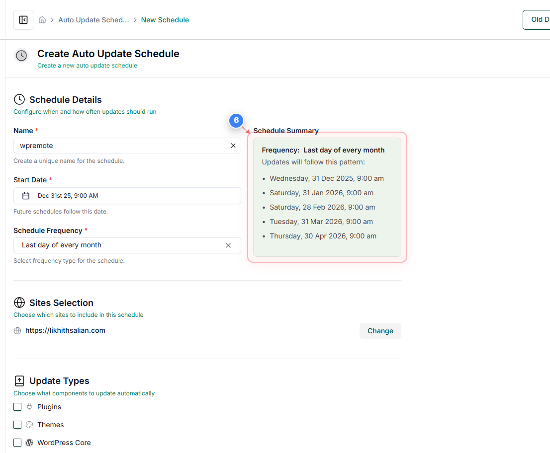The image size is (550, 453).
Task: Enable Themes checkbox
Action: pos(17,425)
